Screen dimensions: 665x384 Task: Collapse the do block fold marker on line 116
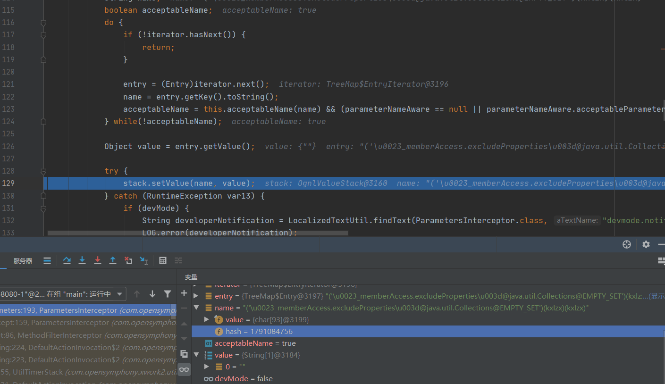point(43,22)
